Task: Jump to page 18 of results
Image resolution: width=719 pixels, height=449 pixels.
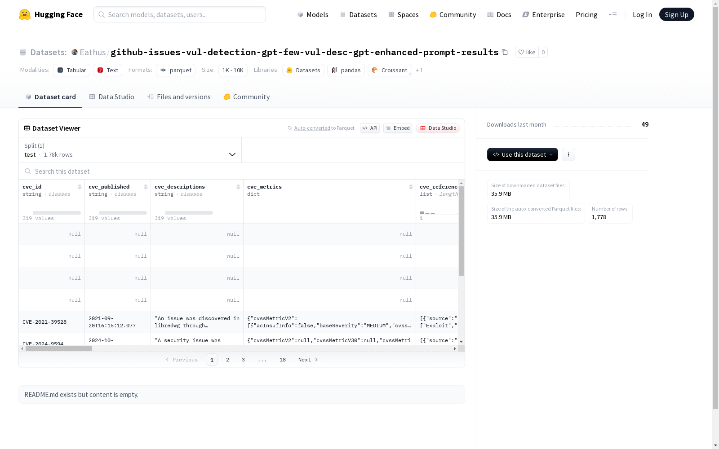Action: [x=283, y=360]
